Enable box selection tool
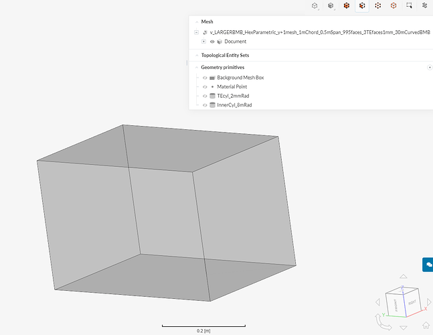Screen dimensions: 433x335 tap(410, 6)
